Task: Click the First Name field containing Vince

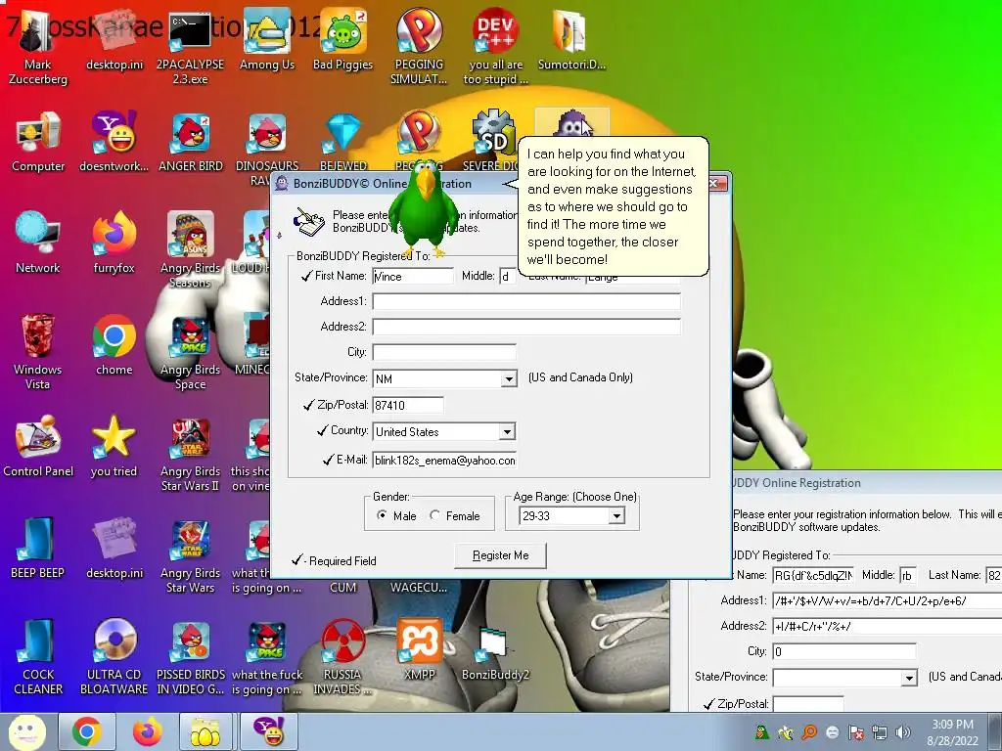Action: (413, 276)
